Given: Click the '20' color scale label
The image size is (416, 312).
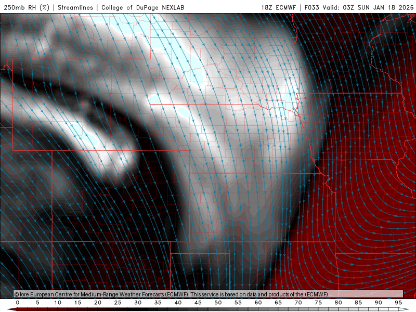Looking at the screenshot, I should pyautogui.click(x=98, y=303).
